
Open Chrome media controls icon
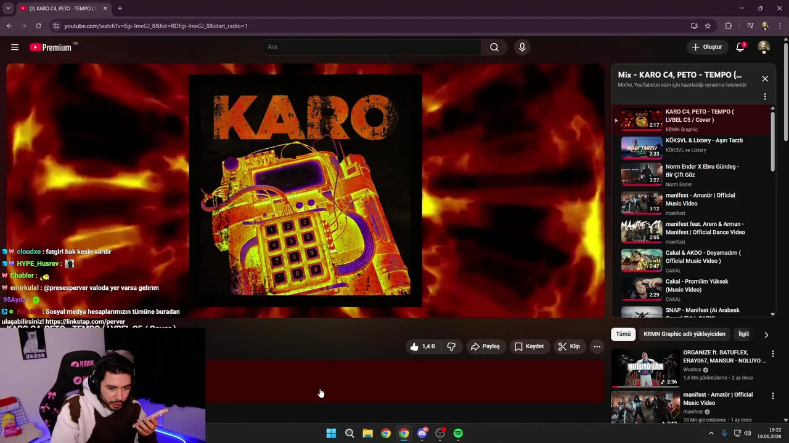click(750, 26)
